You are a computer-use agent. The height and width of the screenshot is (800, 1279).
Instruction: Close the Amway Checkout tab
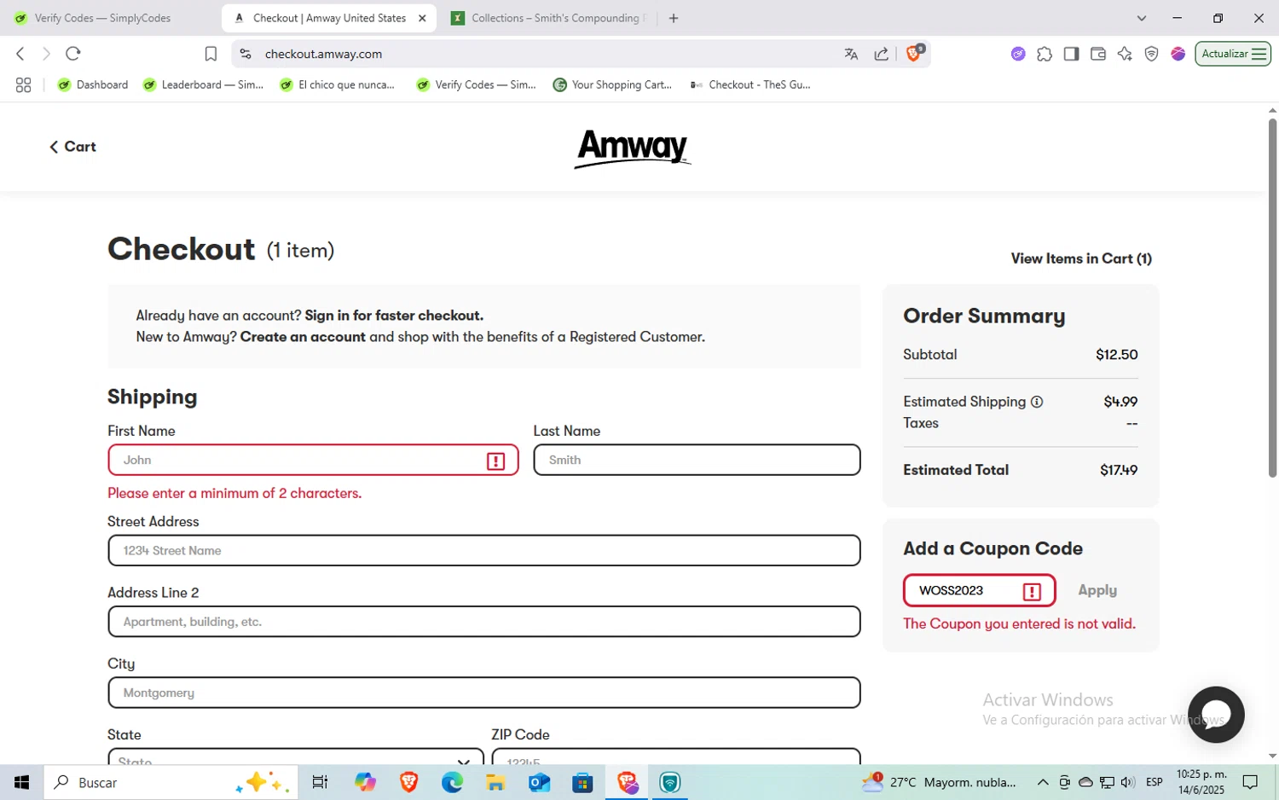[x=422, y=18]
